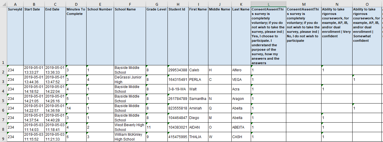
Task: Select last name cell Aragon
Action: click(241, 99)
